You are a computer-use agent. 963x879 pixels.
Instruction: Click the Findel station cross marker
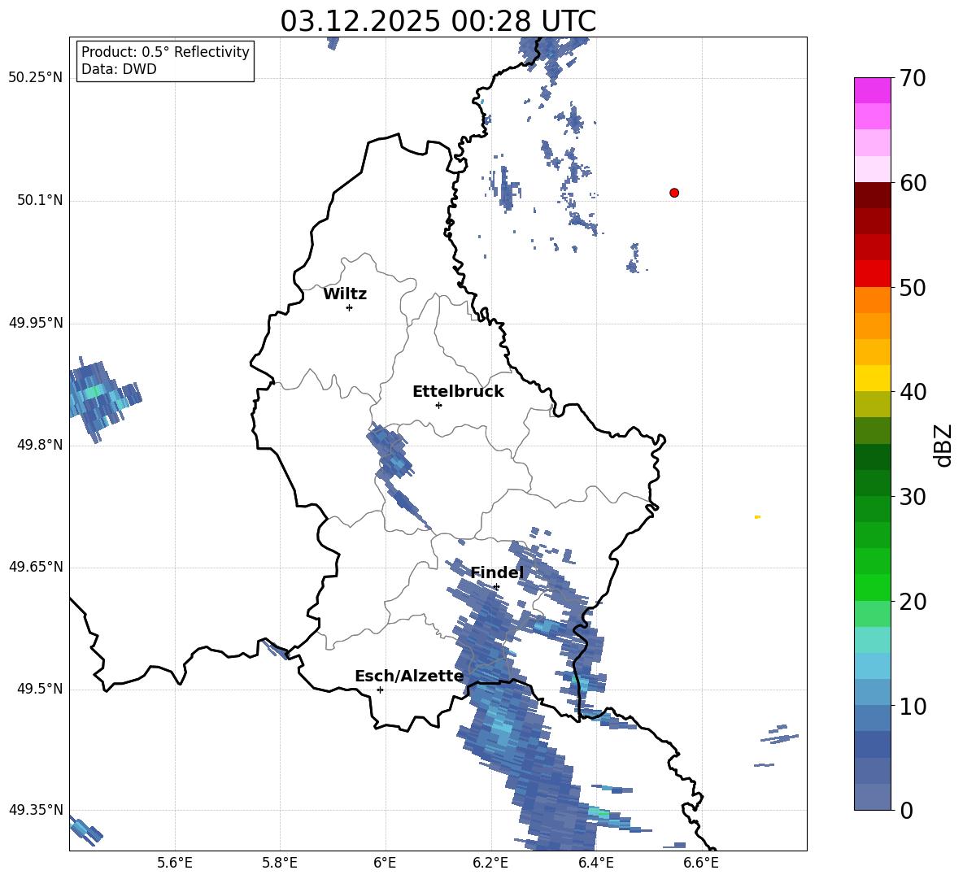(496, 587)
